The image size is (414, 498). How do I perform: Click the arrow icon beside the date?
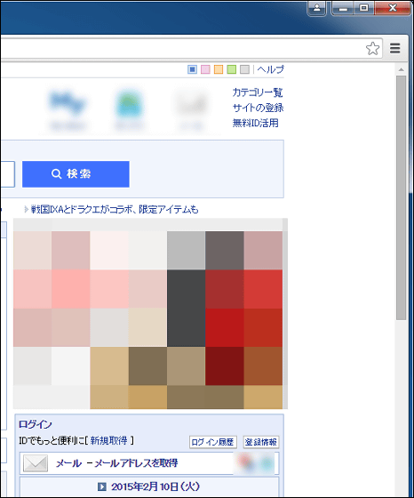(x=102, y=486)
